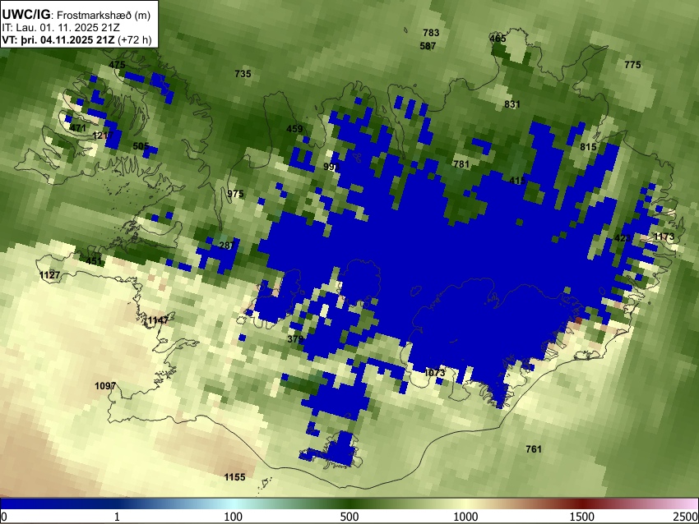Click the map value 415
Screen dimensions: 699x524
click(517, 181)
